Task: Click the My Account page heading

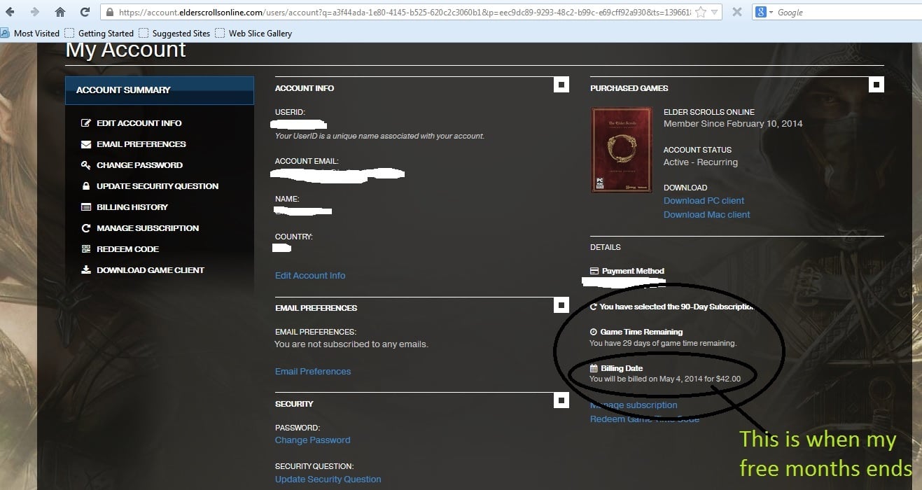Action: (126, 50)
